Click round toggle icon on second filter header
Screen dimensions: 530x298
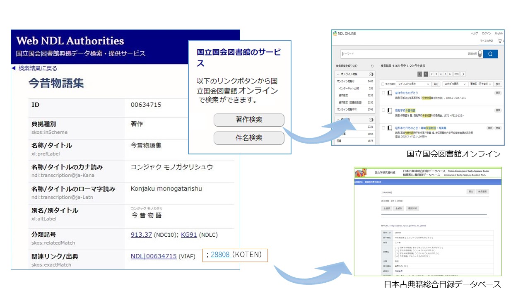(371, 120)
